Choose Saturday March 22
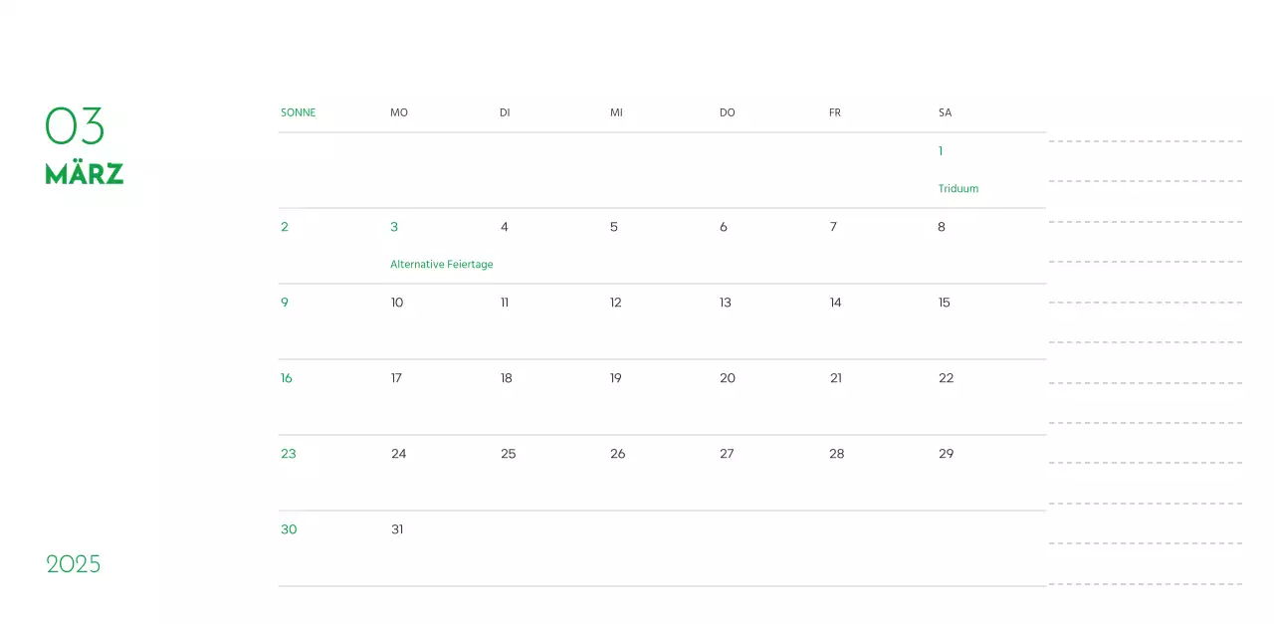This screenshot has height=624, width=1274. coord(946,378)
